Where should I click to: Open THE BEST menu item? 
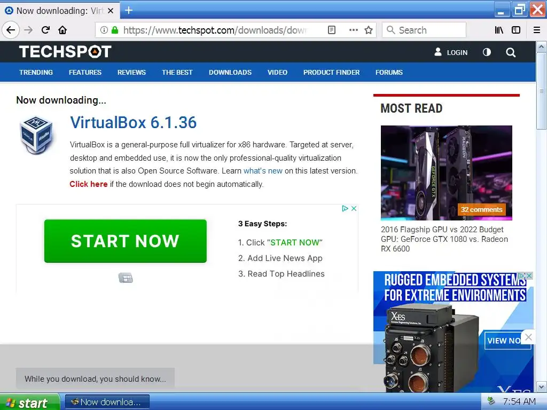(x=177, y=72)
